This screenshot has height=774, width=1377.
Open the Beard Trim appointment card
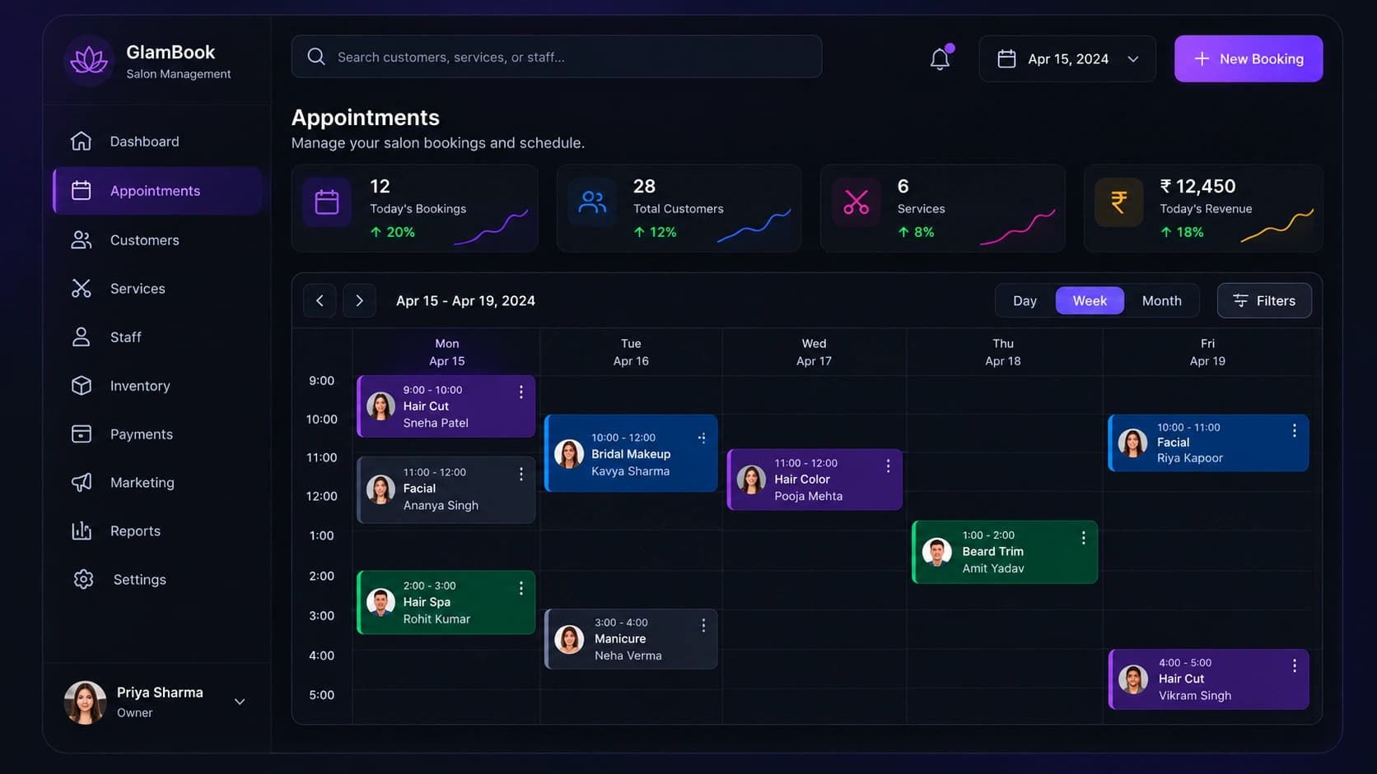tap(1005, 552)
